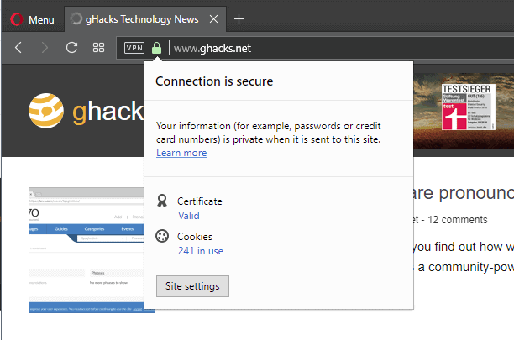This screenshot has height=340, width=514.
Task: Go forward with the forward arrow
Action: coord(45,48)
